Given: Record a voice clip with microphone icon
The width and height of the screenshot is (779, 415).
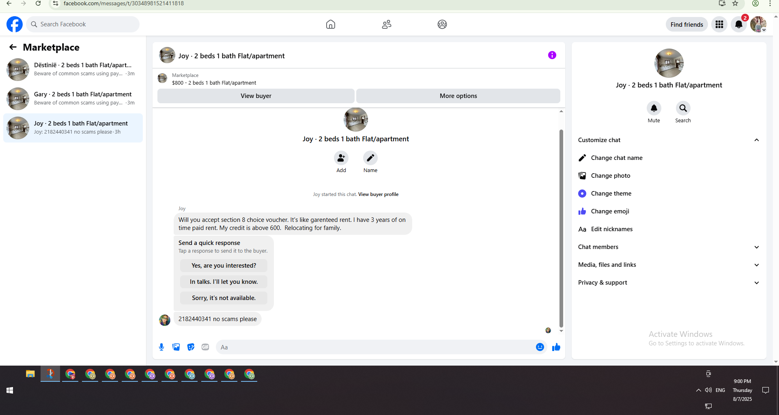Looking at the screenshot, I should tap(161, 347).
